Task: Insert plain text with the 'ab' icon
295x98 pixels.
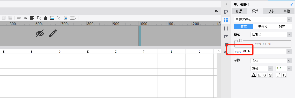Action: click(x=25, y=18)
